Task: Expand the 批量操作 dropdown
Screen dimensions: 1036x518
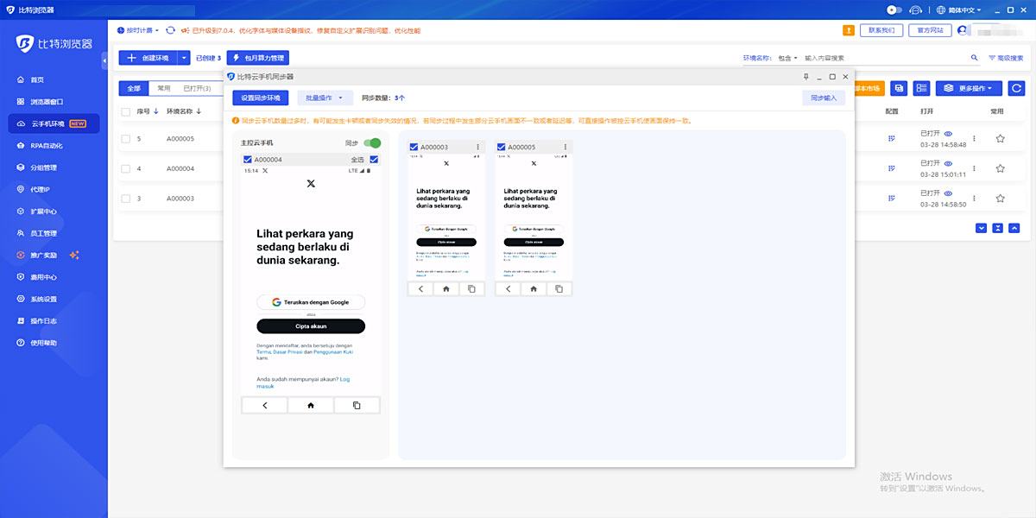Action: coord(325,98)
